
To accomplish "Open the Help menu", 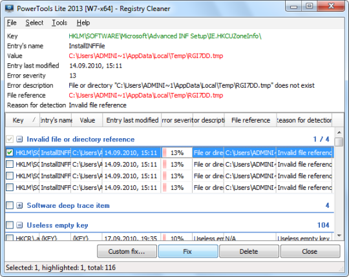I will 83,23.
